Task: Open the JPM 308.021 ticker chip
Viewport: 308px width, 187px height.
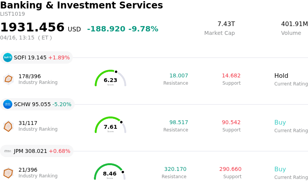Action: (x=37, y=151)
